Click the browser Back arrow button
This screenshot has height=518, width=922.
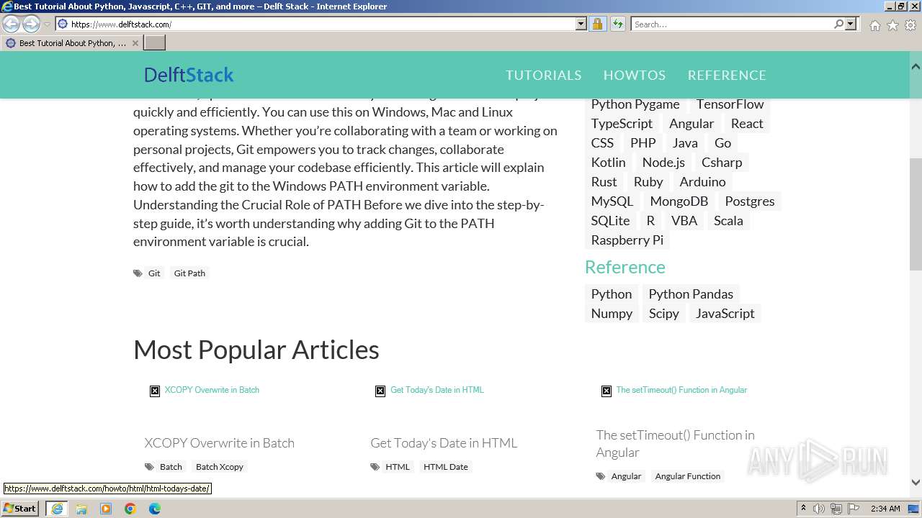(11, 24)
